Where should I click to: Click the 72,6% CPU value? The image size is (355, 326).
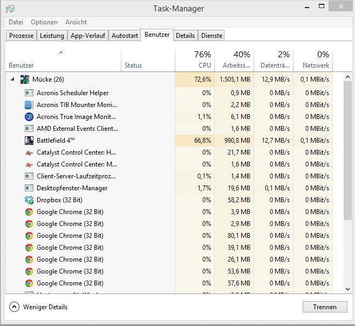202,79
